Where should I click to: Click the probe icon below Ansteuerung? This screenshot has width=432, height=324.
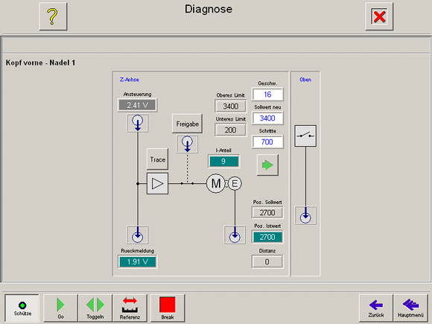[x=138, y=123]
